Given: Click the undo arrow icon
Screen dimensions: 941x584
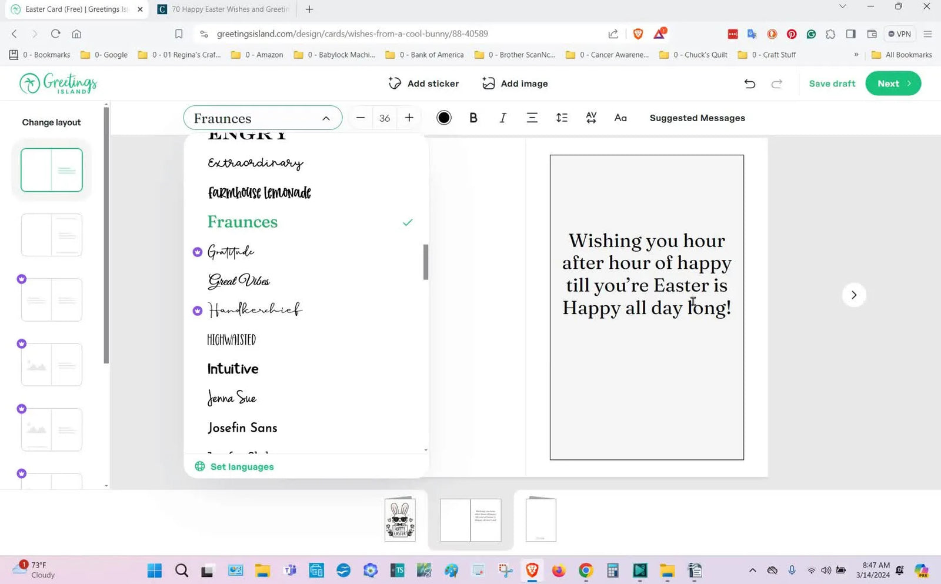Looking at the screenshot, I should coord(749,84).
